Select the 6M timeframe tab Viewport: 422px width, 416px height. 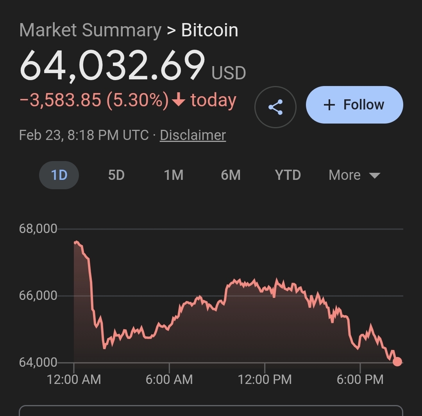[231, 175]
